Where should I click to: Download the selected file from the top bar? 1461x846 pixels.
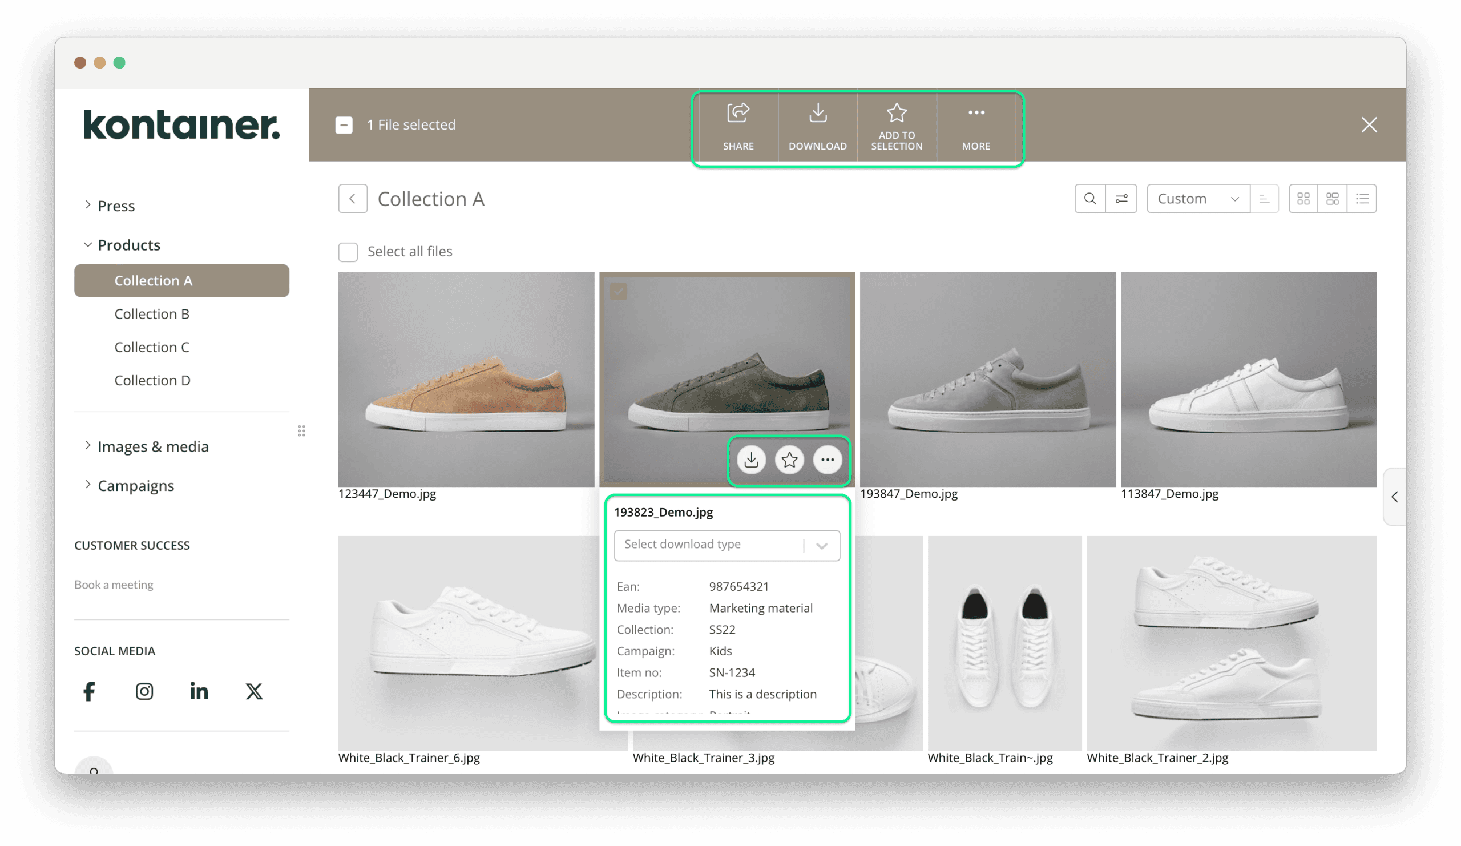(817, 126)
